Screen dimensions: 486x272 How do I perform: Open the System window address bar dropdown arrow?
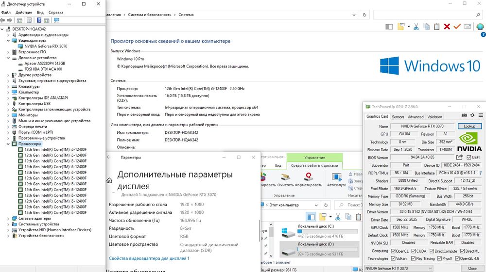(354, 15)
